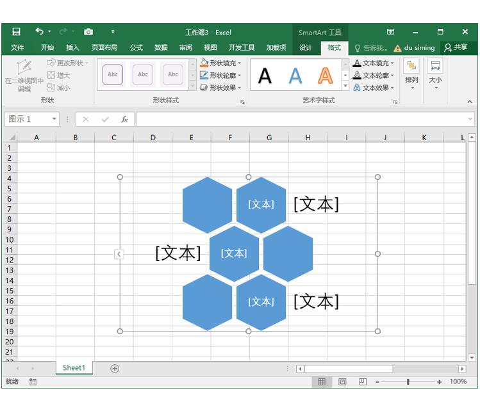Viewport: 480px width, 409px height.
Task: Switch to SmartArt 设计 tab
Action: (306, 47)
